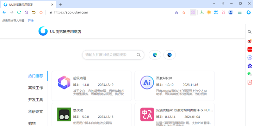Click the address bar URL app.uukei.com
This screenshot has height=126, width=253.
point(71,12)
